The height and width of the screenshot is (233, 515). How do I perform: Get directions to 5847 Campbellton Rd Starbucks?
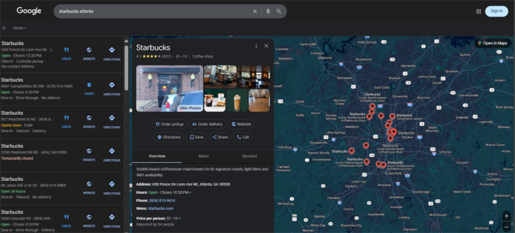click(x=112, y=88)
